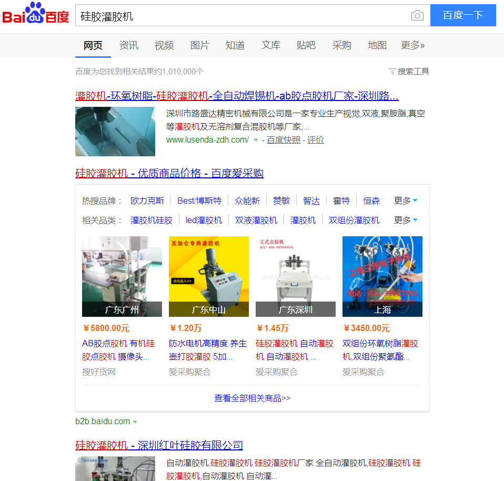Screen dimensions: 504x481
Task: Open 广东深圳 product image
Action: [295, 276]
